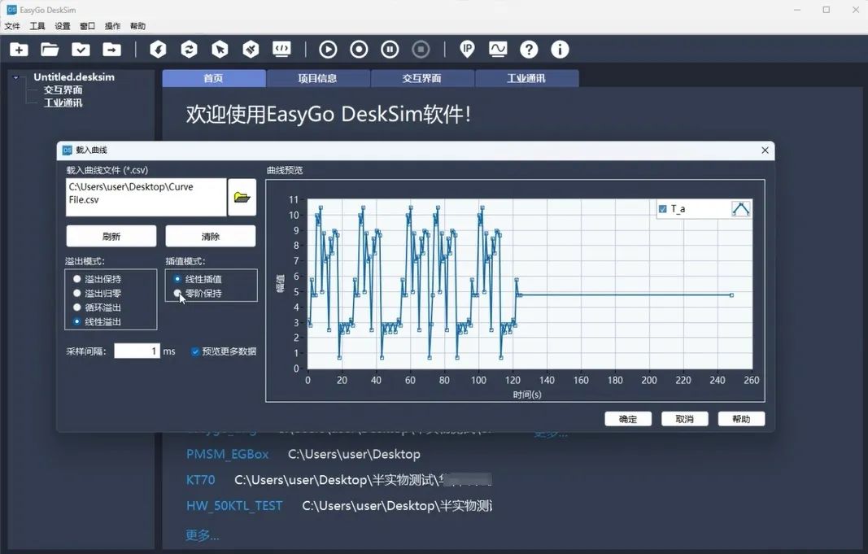This screenshot has height=554, width=868.
Task: Click the new project folder-plus icon
Action: 19,50
